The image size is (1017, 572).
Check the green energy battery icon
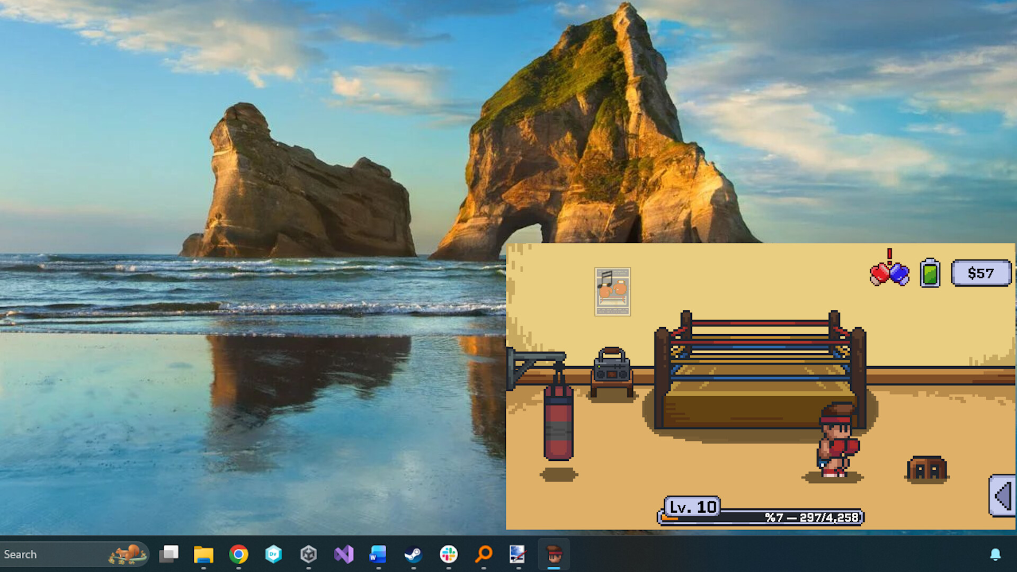point(930,274)
